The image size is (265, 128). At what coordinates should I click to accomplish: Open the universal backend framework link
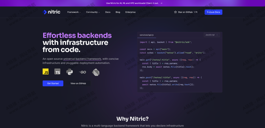click(82, 59)
